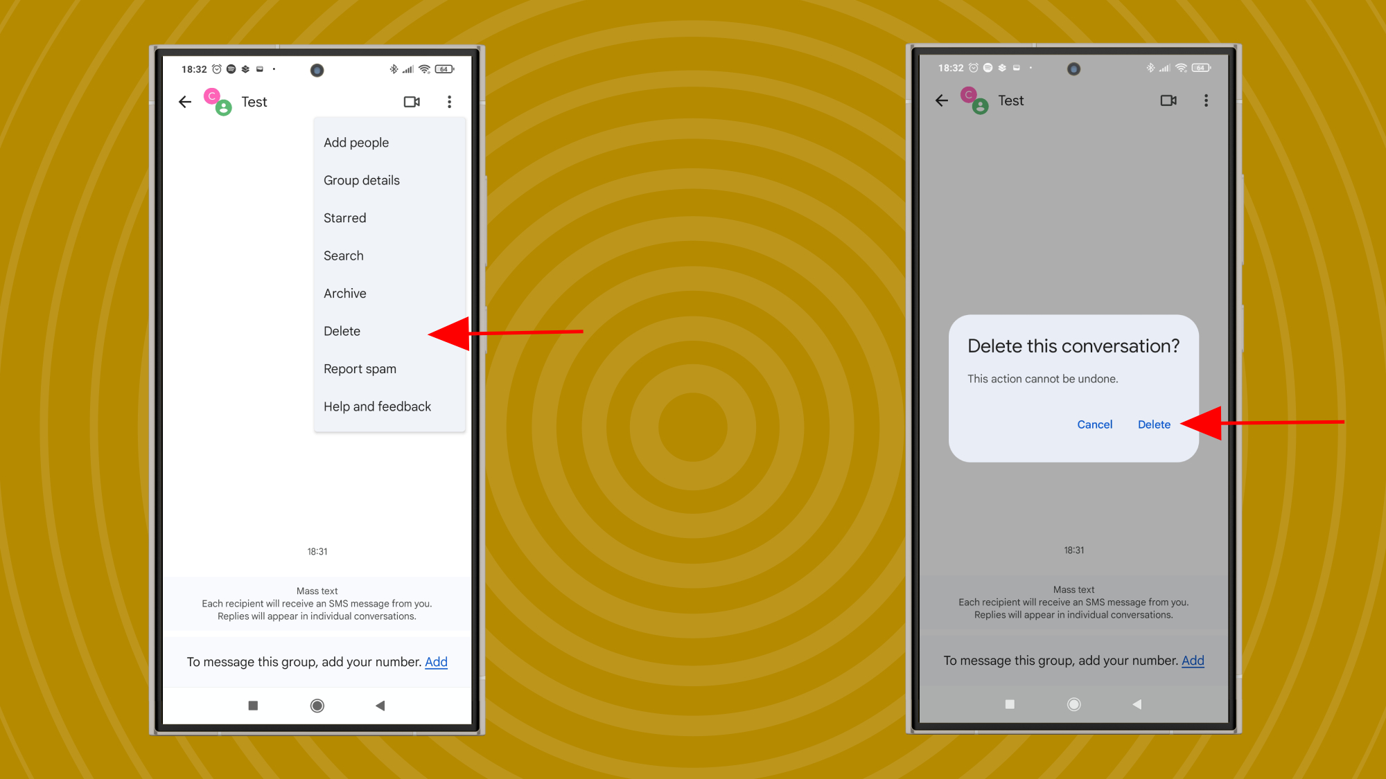Open Add people menu option

tap(356, 142)
